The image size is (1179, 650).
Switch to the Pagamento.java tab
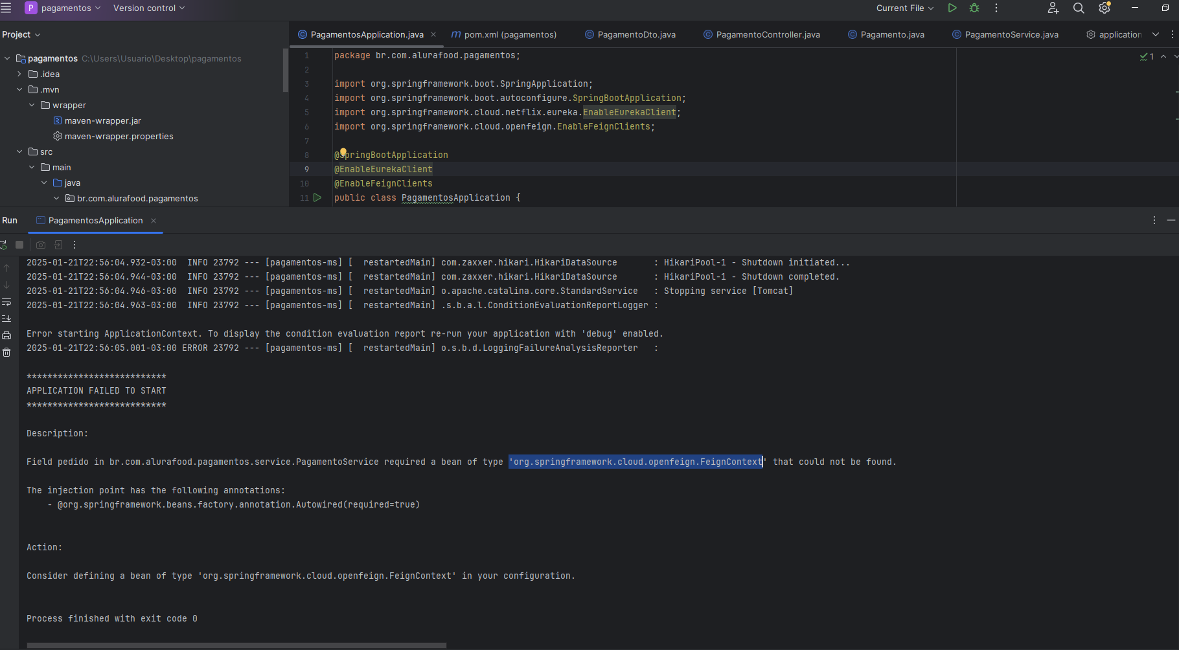(886, 34)
